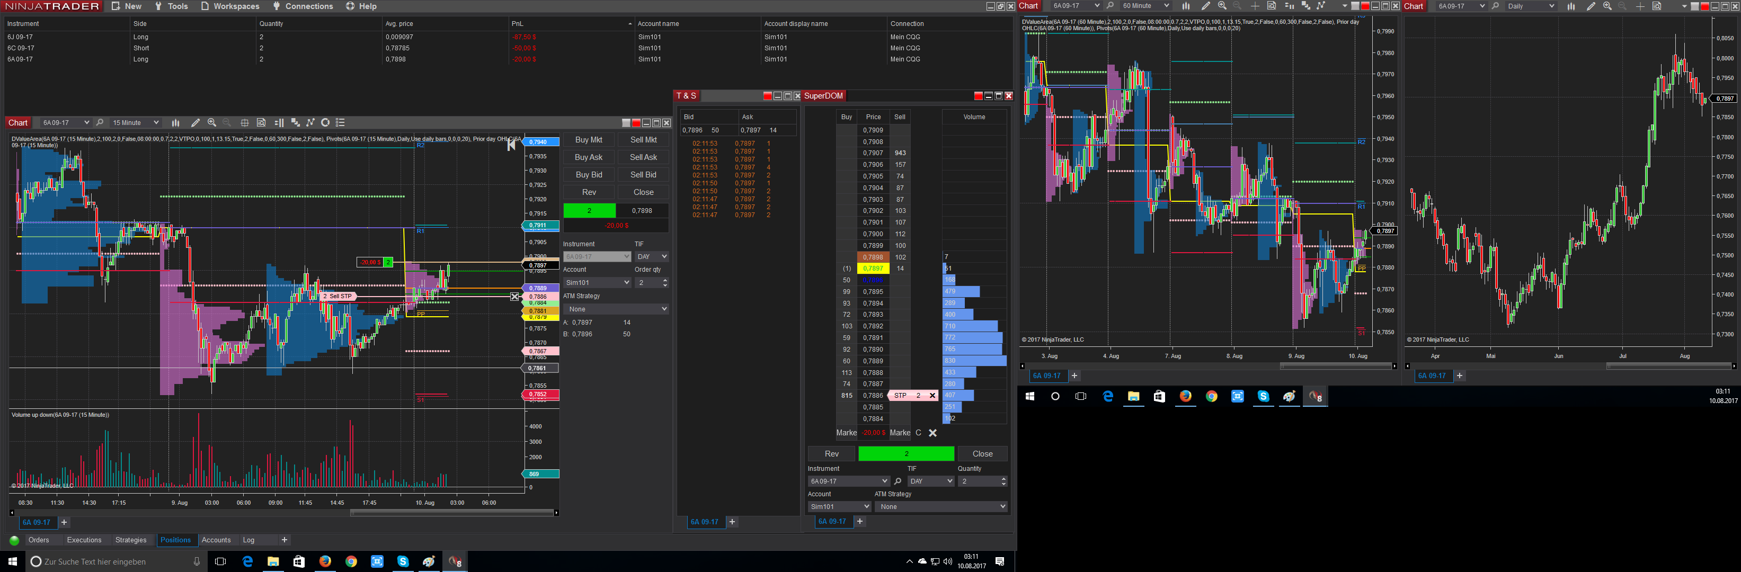Open the 15 Minute interval dropdown
The width and height of the screenshot is (1741, 572).
(135, 123)
